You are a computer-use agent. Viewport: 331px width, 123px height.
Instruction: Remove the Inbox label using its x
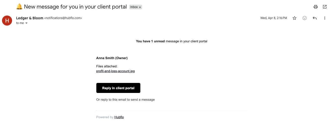pos(140,7)
